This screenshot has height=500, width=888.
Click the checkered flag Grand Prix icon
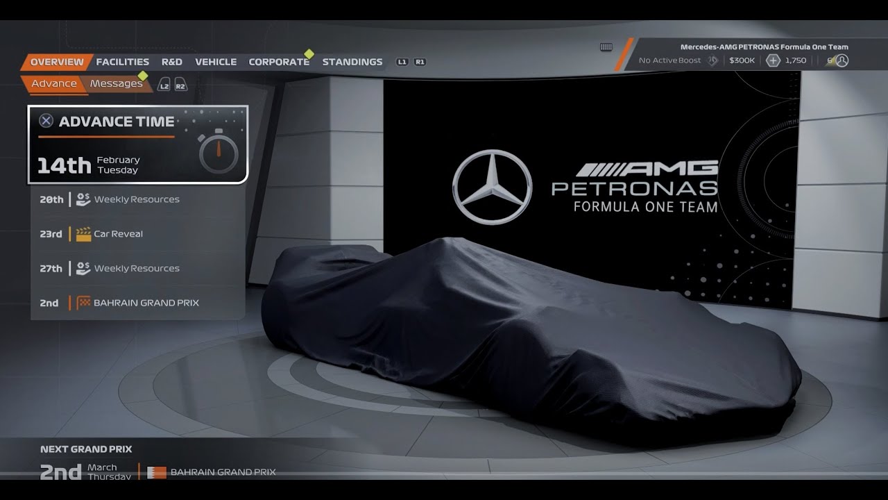tap(83, 303)
